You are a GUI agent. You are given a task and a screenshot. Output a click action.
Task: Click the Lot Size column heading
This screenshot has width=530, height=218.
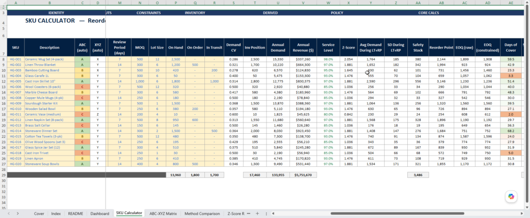pos(157,48)
